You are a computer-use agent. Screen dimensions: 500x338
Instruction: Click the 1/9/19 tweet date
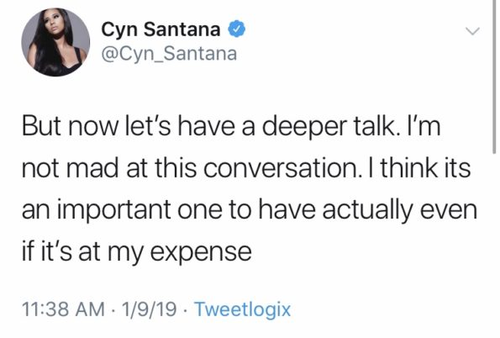pos(149,309)
